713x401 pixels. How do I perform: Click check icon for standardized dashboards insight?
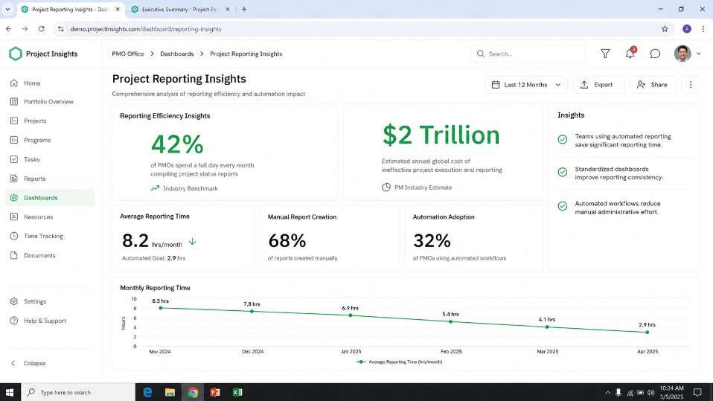(x=563, y=173)
